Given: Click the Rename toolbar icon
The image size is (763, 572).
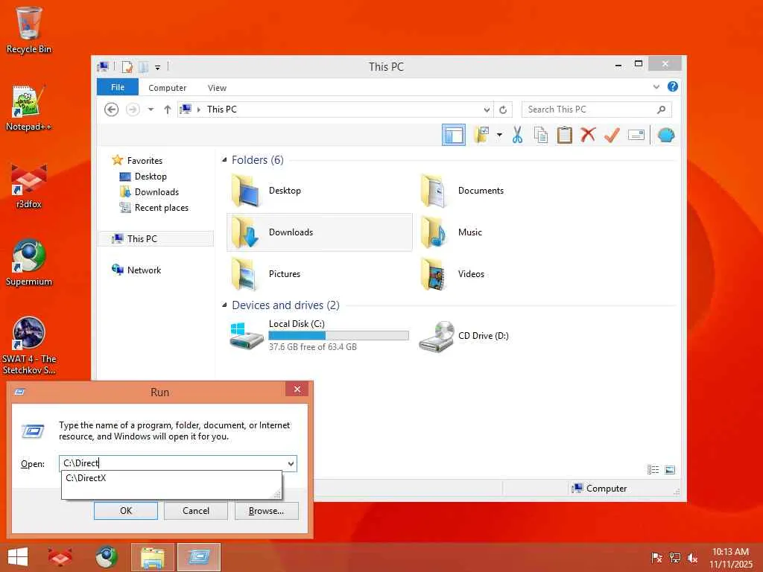Looking at the screenshot, I should (x=636, y=135).
